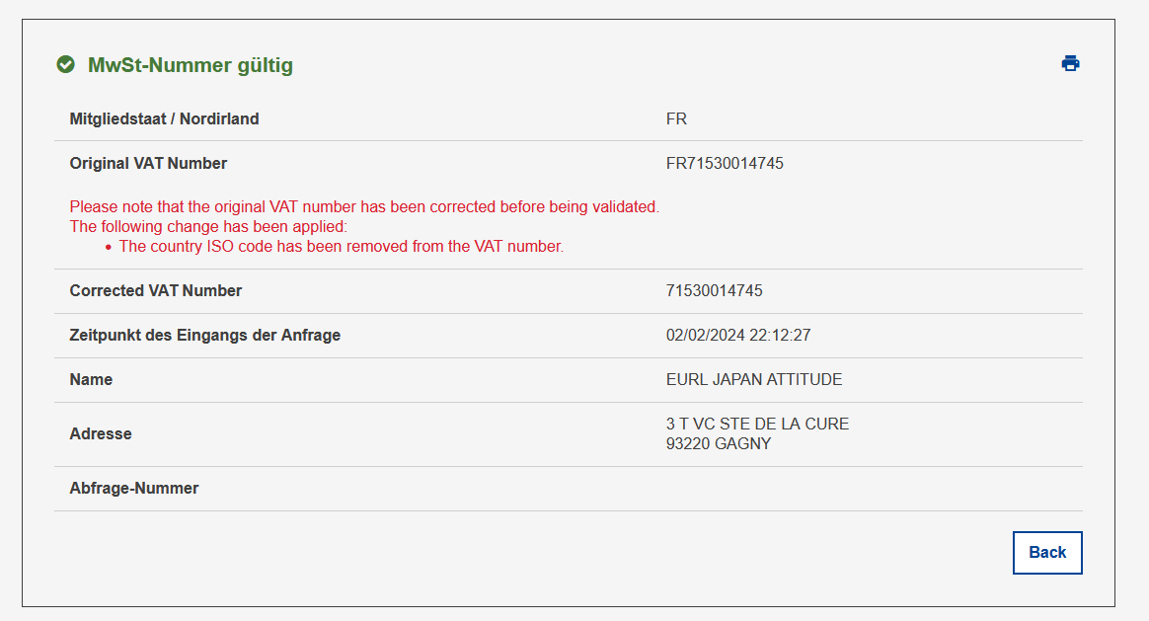Click the 'Original VAT Number' label

[x=148, y=164]
